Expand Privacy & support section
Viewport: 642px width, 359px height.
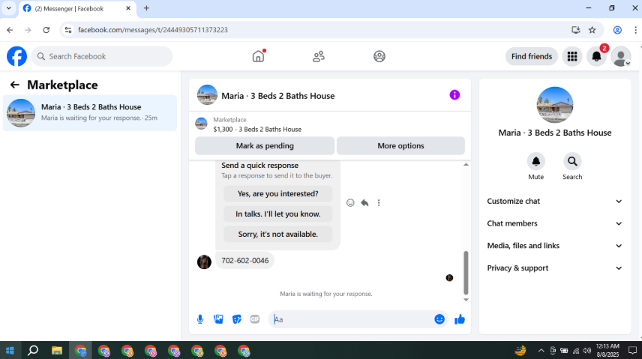[x=555, y=268]
